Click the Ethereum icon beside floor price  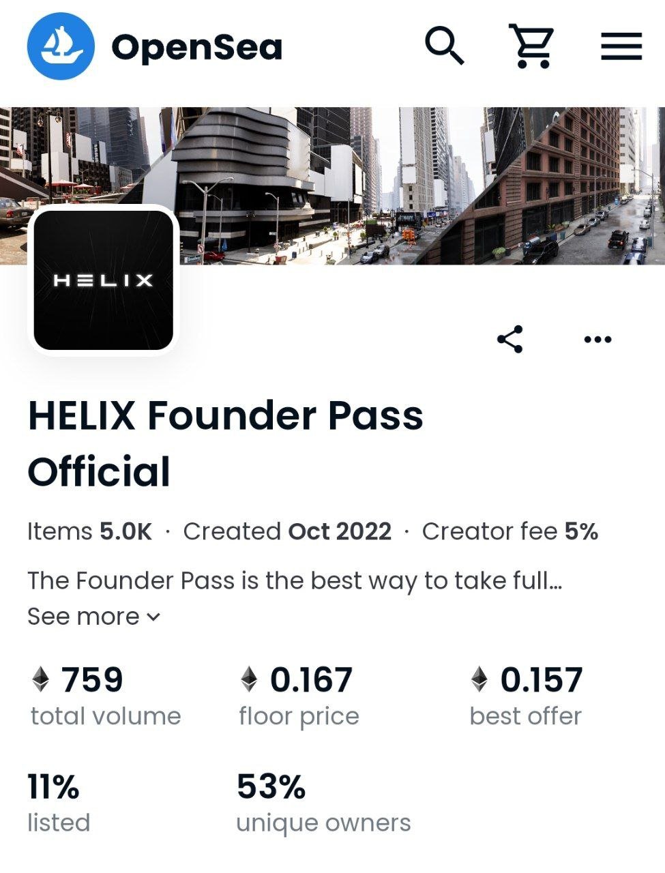249,680
